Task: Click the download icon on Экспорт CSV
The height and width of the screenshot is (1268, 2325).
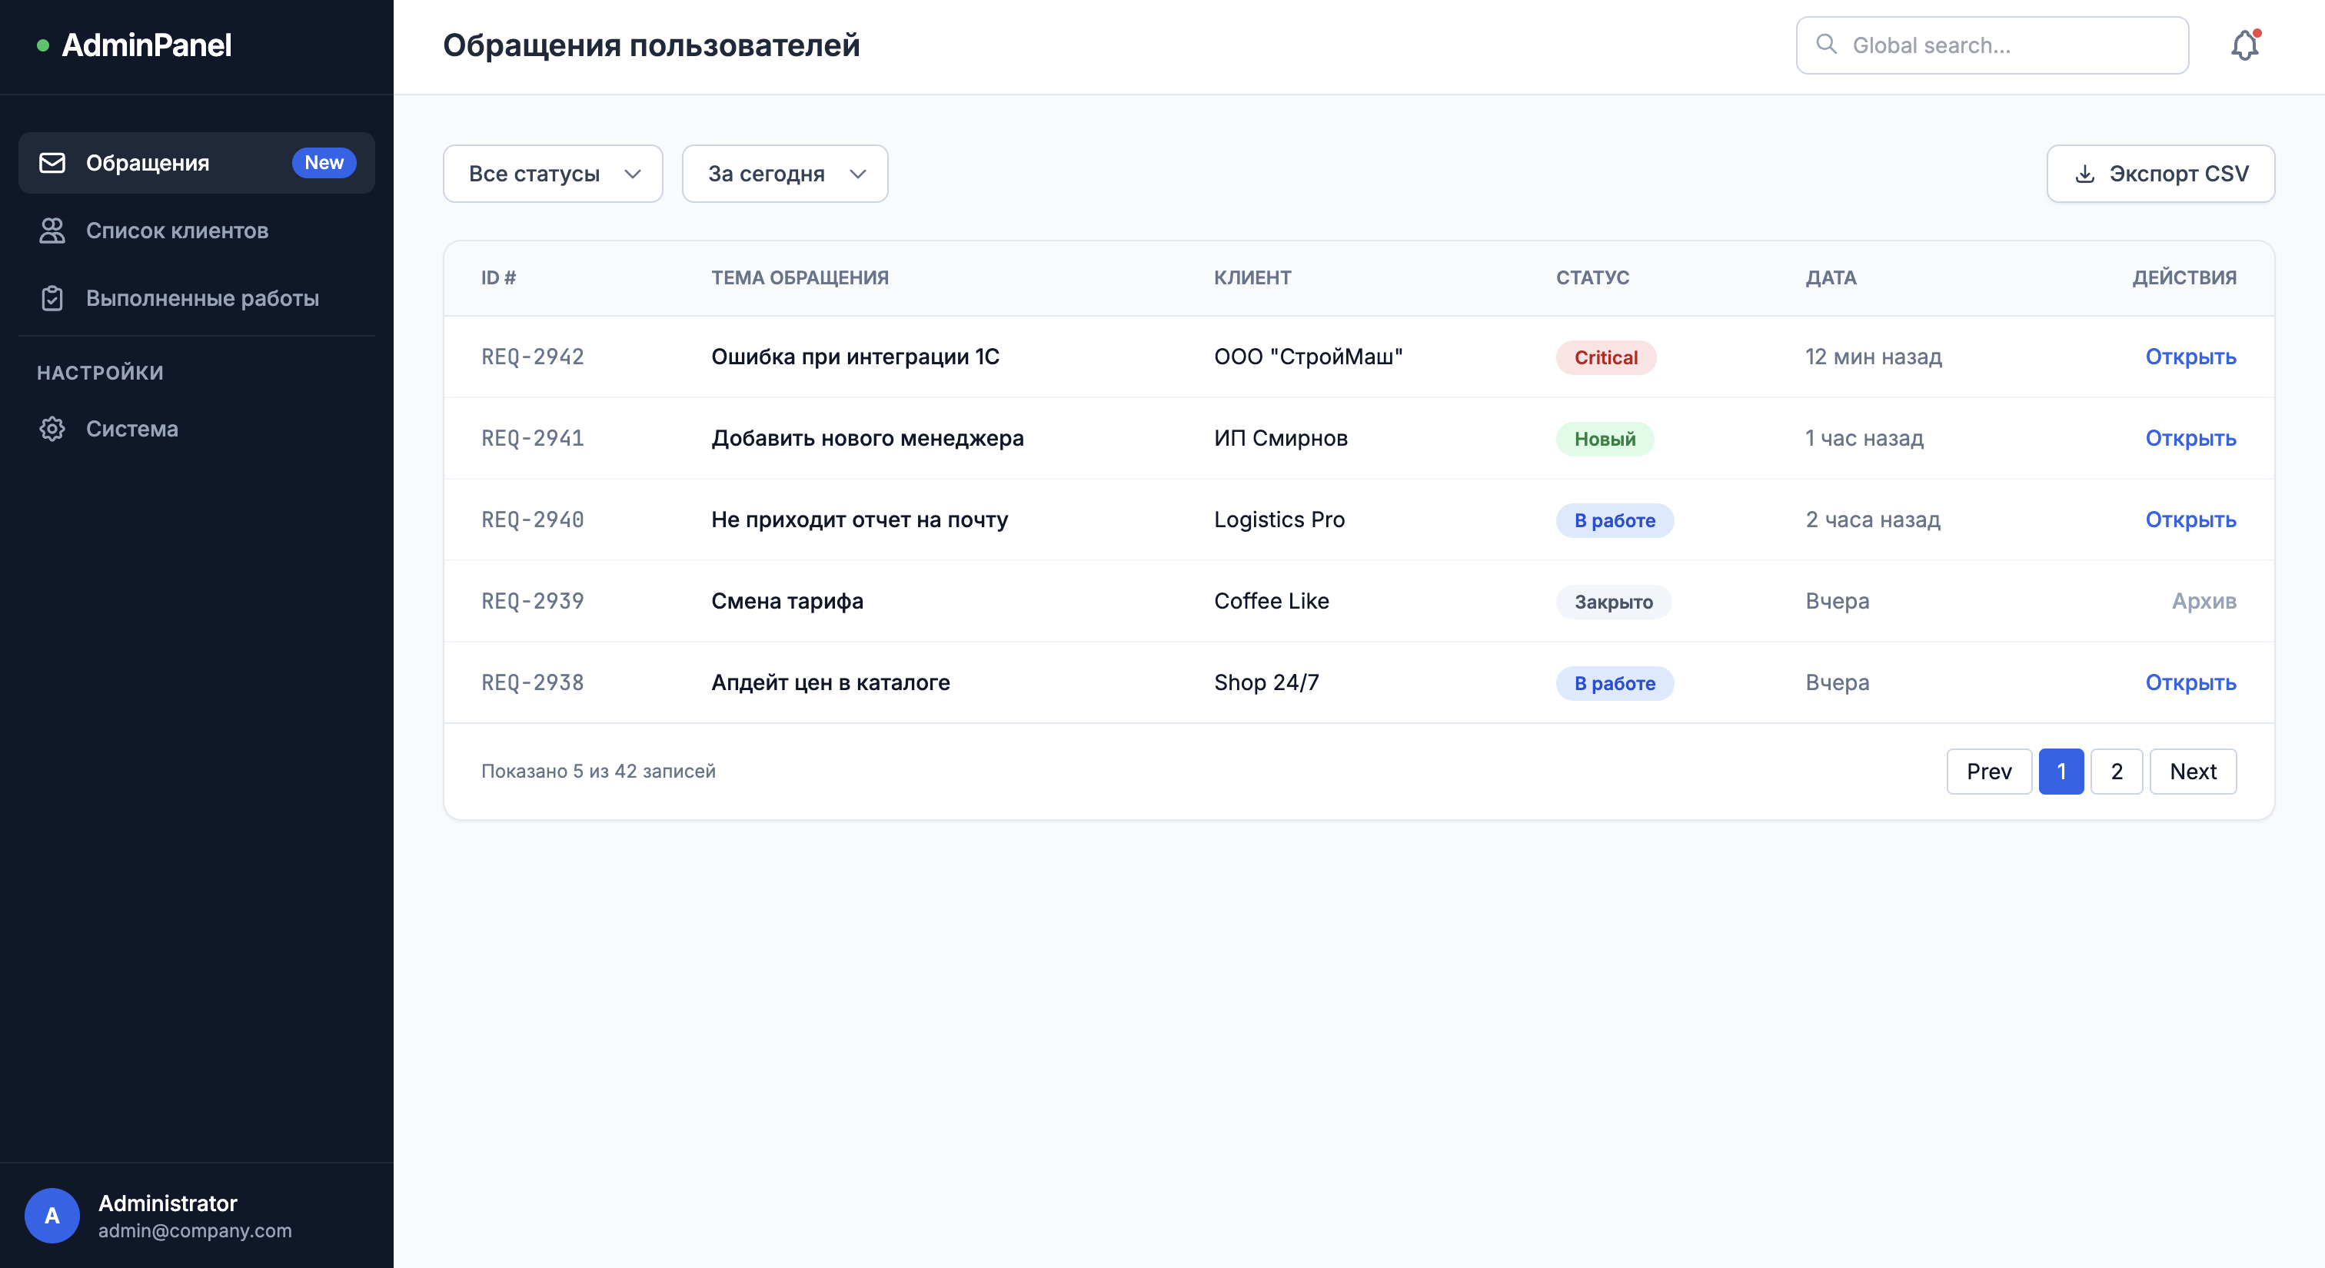Action: point(2084,173)
